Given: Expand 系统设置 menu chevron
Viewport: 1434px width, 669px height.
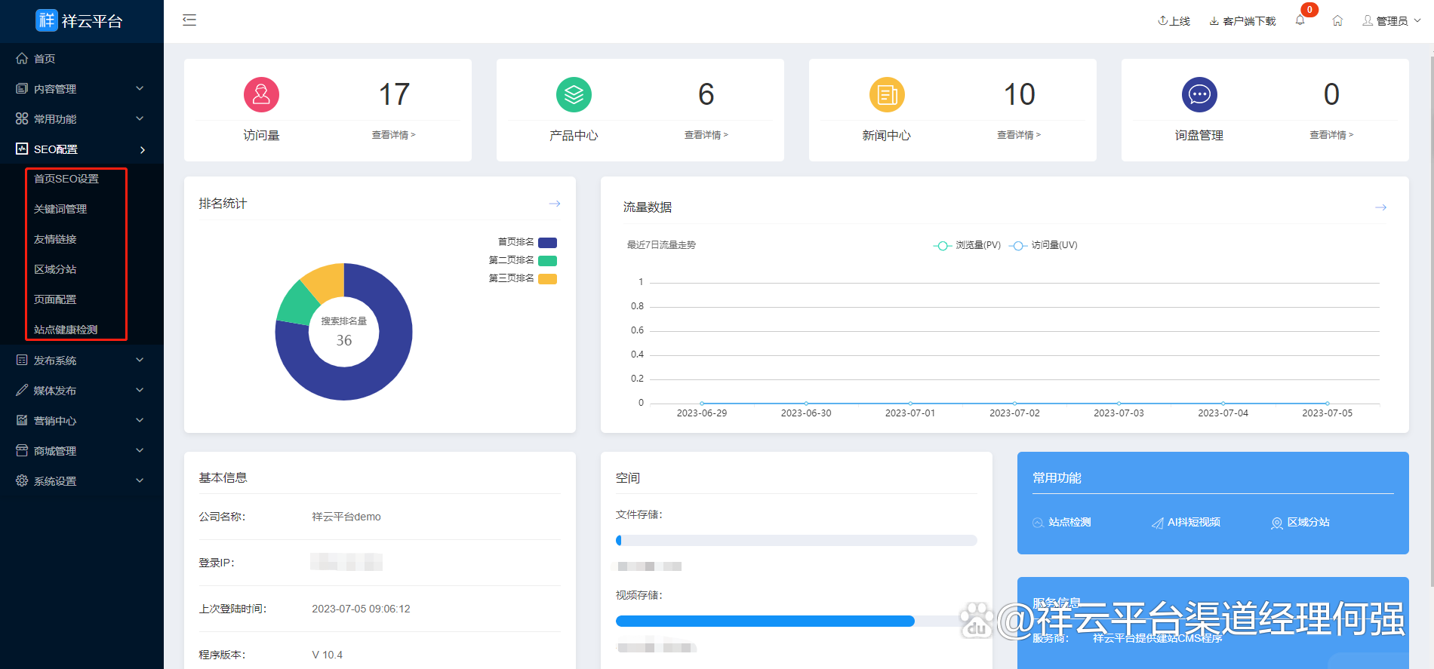Looking at the screenshot, I should (140, 480).
